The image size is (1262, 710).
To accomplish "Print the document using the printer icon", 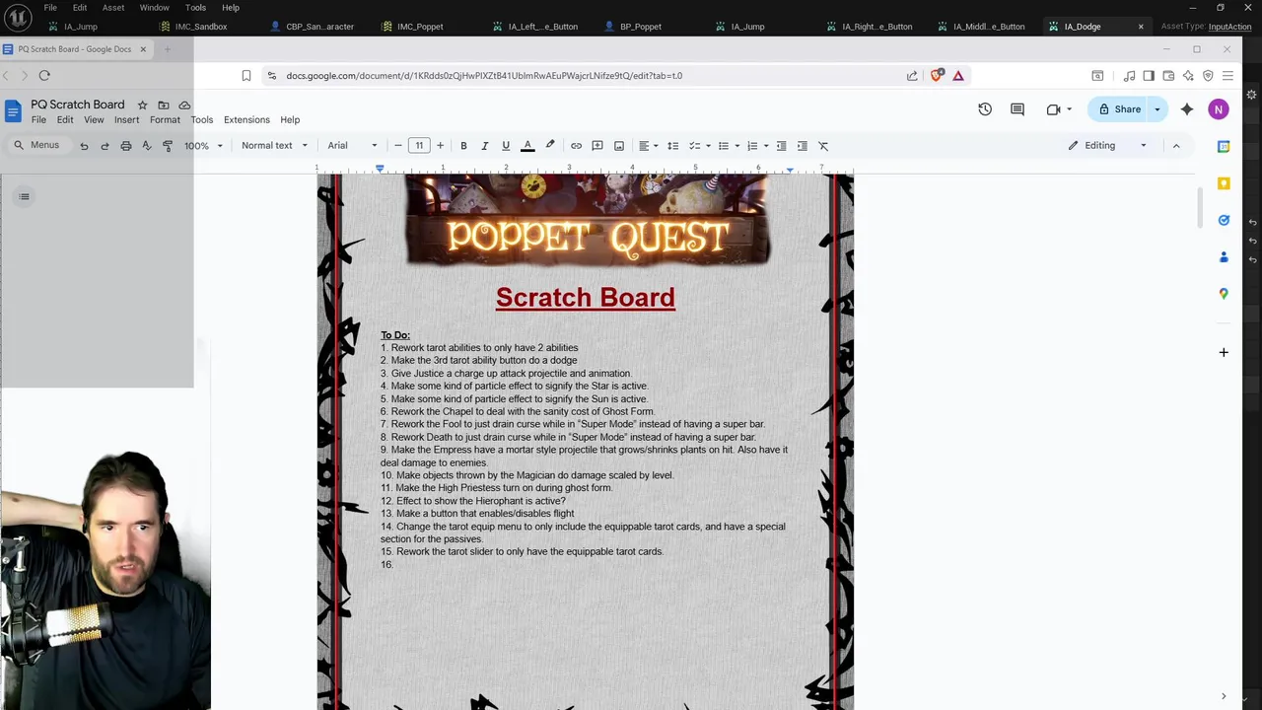I will [x=125, y=146].
